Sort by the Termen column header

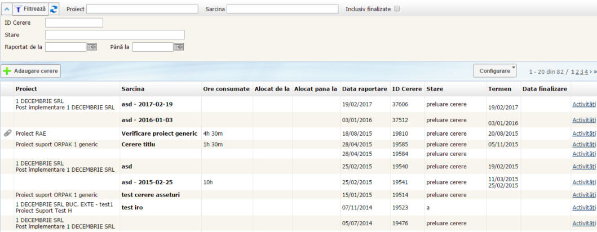click(x=498, y=89)
